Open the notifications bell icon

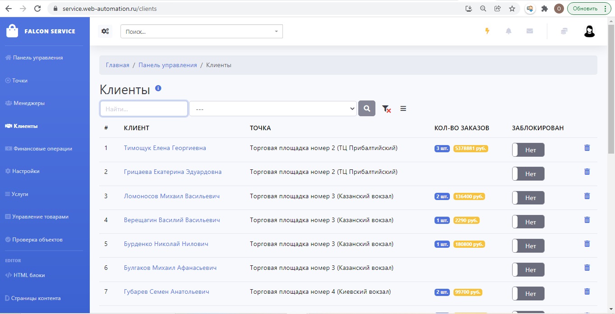pos(509,31)
